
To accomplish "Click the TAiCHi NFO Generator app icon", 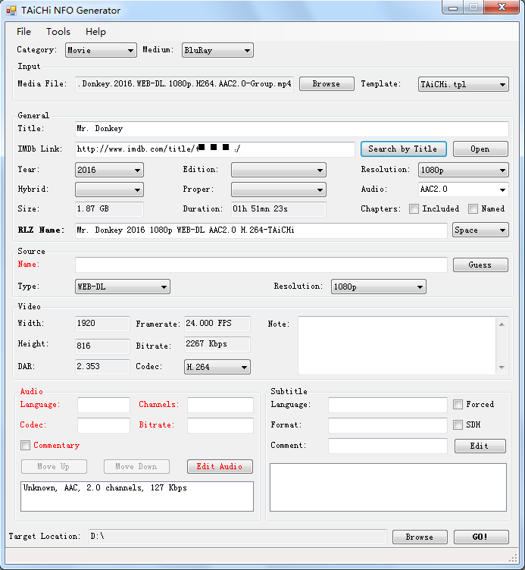I will coord(11,11).
